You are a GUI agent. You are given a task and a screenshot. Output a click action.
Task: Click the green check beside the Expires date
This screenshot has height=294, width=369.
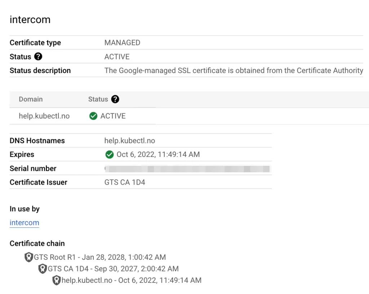[x=110, y=154]
